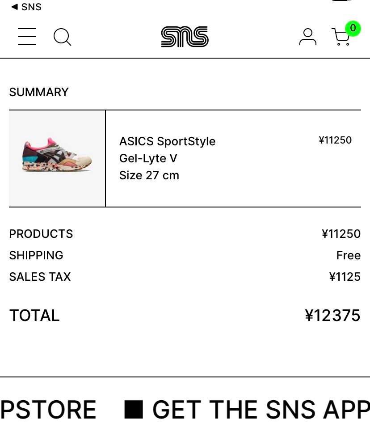
Task: Click the item price ¥11250 beside product
Action: click(335, 140)
